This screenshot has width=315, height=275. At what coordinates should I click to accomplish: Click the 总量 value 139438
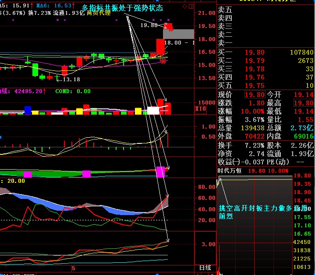coord(252,128)
